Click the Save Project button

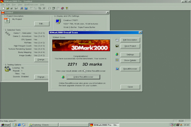pos(130,46)
